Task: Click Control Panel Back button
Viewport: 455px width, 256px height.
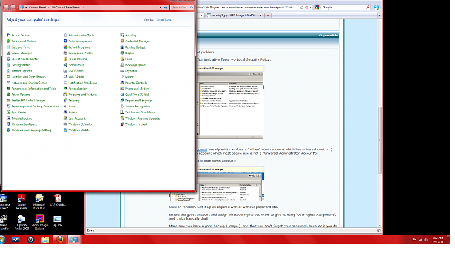Action: point(6,7)
